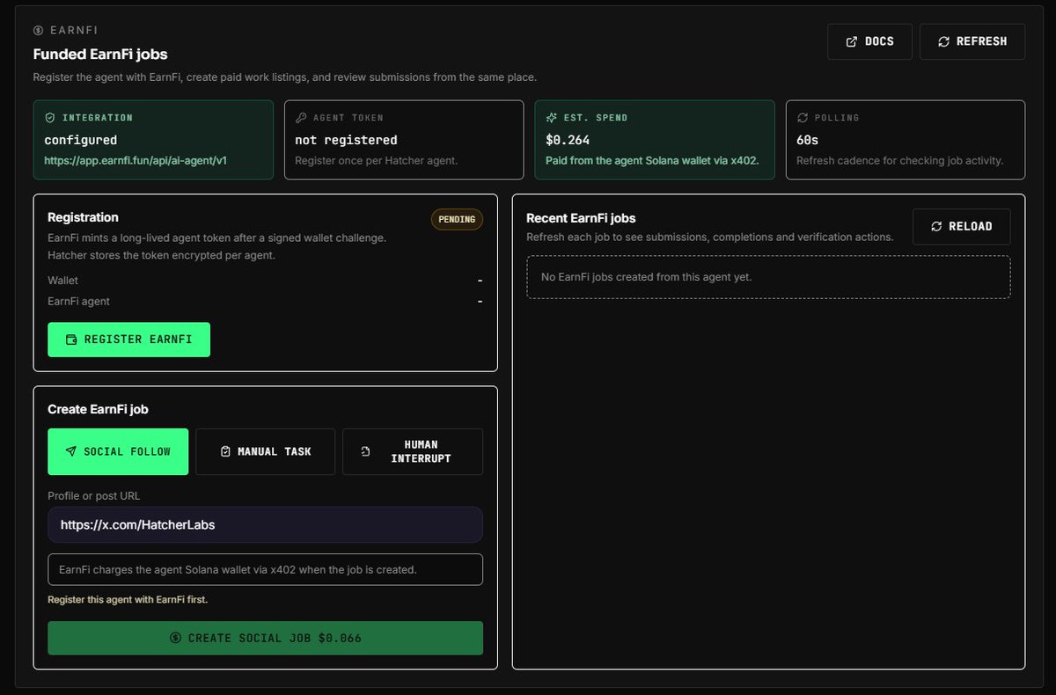
Task: Click the clipboard icon in MANUAL TASK
Action: click(225, 451)
